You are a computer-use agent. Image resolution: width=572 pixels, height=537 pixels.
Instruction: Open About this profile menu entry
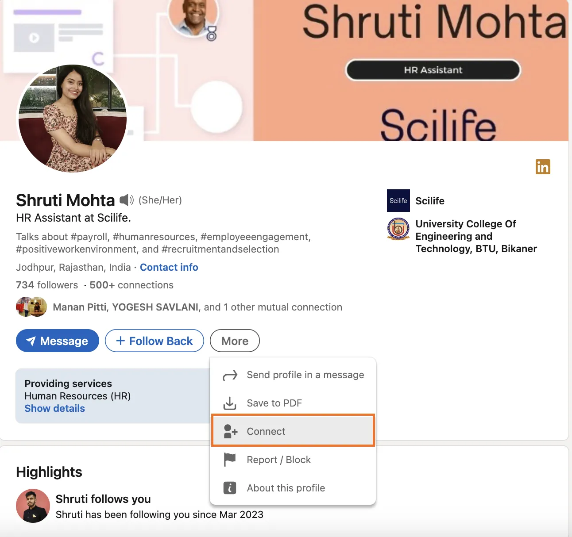[x=293, y=488]
